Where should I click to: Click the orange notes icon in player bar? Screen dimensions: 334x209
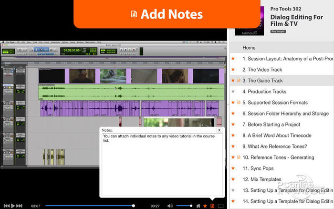pos(212,206)
